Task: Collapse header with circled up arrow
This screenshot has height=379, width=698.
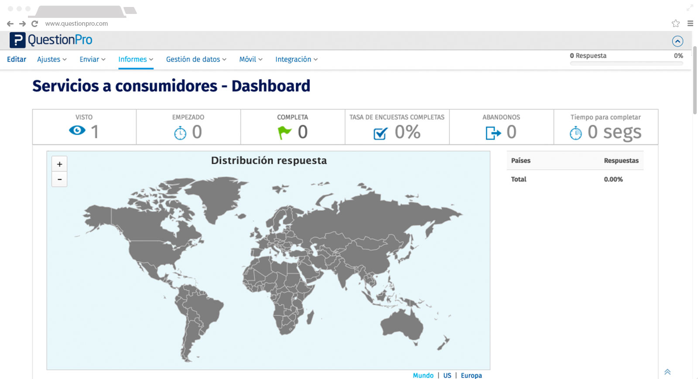Action: pos(677,41)
